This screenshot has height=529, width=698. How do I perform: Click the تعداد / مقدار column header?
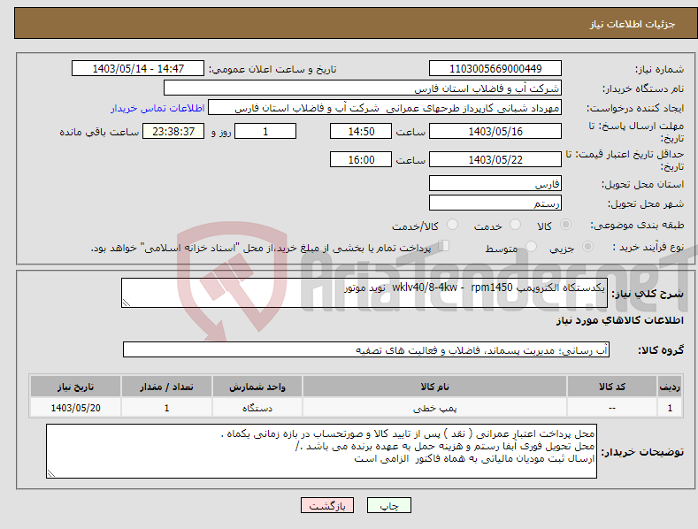166,387
